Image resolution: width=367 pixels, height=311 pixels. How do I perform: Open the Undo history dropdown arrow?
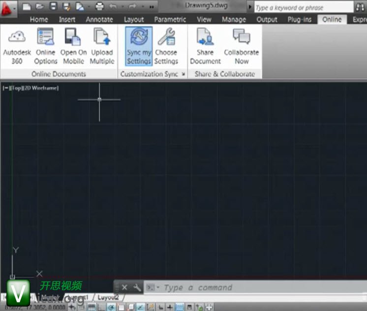pyautogui.click(x=122, y=6)
